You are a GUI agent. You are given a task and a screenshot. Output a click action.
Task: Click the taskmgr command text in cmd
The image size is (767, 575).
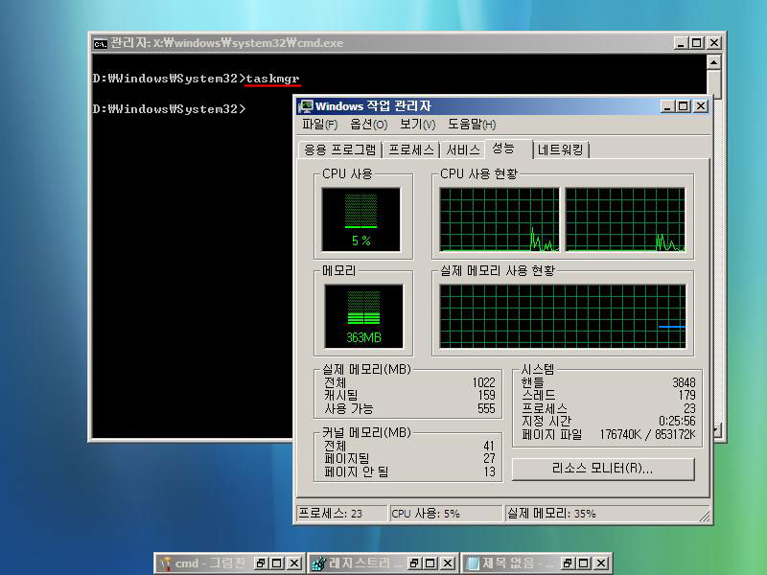pyautogui.click(x=272, y=79)
